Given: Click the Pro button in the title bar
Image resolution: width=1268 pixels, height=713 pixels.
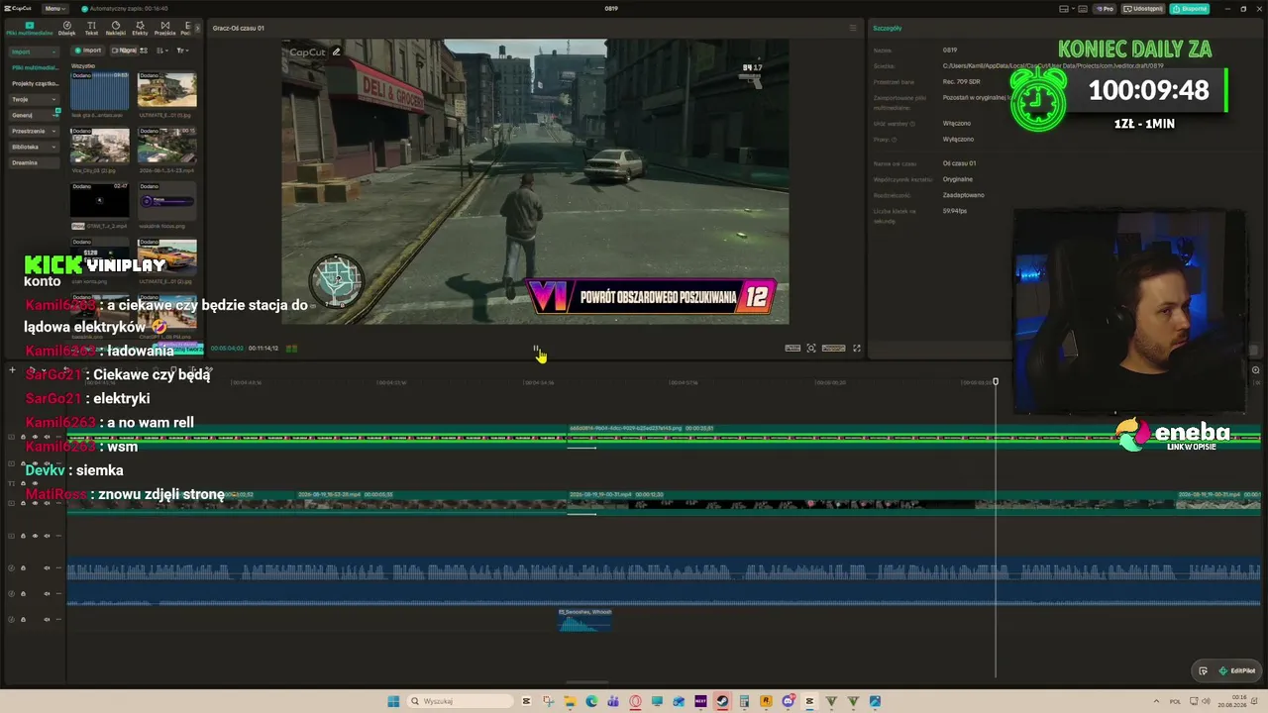Looking at the screenshot, I should coord(1104,9).
